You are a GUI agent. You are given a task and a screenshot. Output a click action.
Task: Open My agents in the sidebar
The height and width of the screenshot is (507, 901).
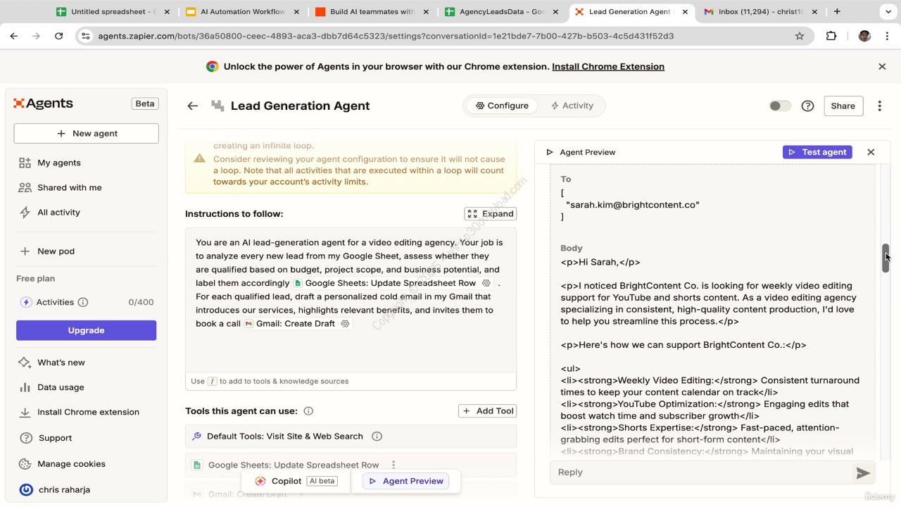coord(59,163)
